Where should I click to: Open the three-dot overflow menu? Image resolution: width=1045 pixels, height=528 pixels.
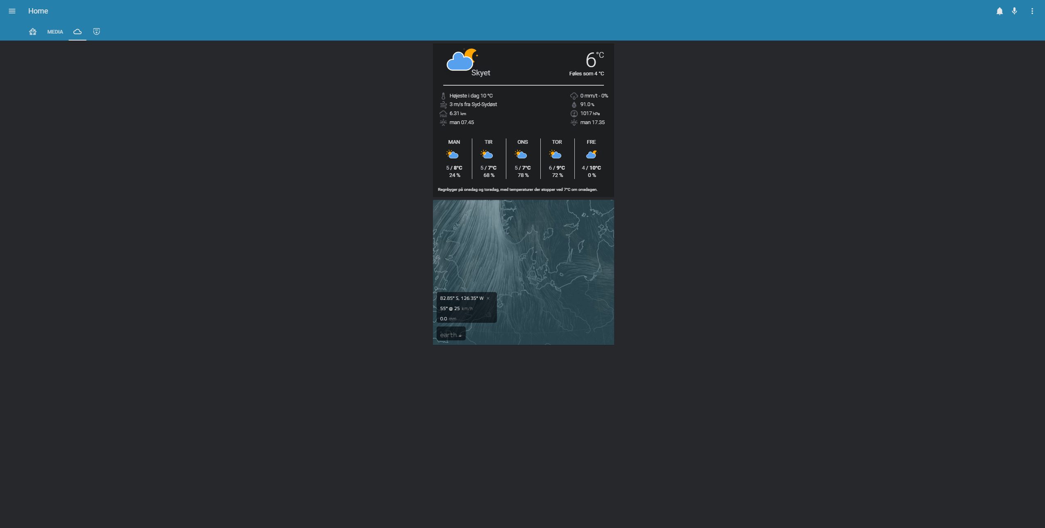(x=1032, y=11)
